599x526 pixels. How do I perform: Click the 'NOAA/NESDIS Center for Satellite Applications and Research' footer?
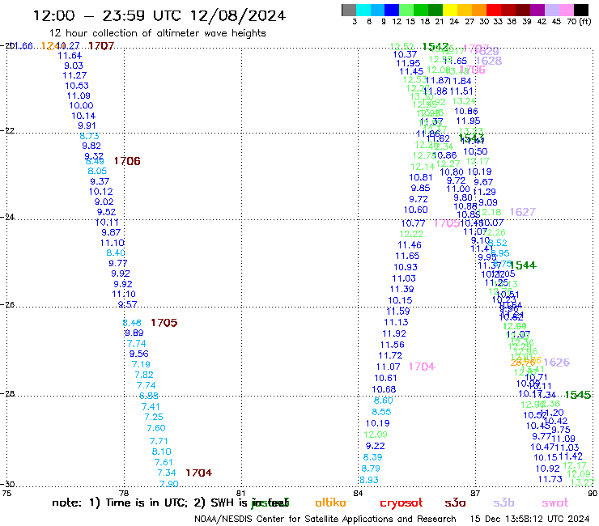(325, 520)
